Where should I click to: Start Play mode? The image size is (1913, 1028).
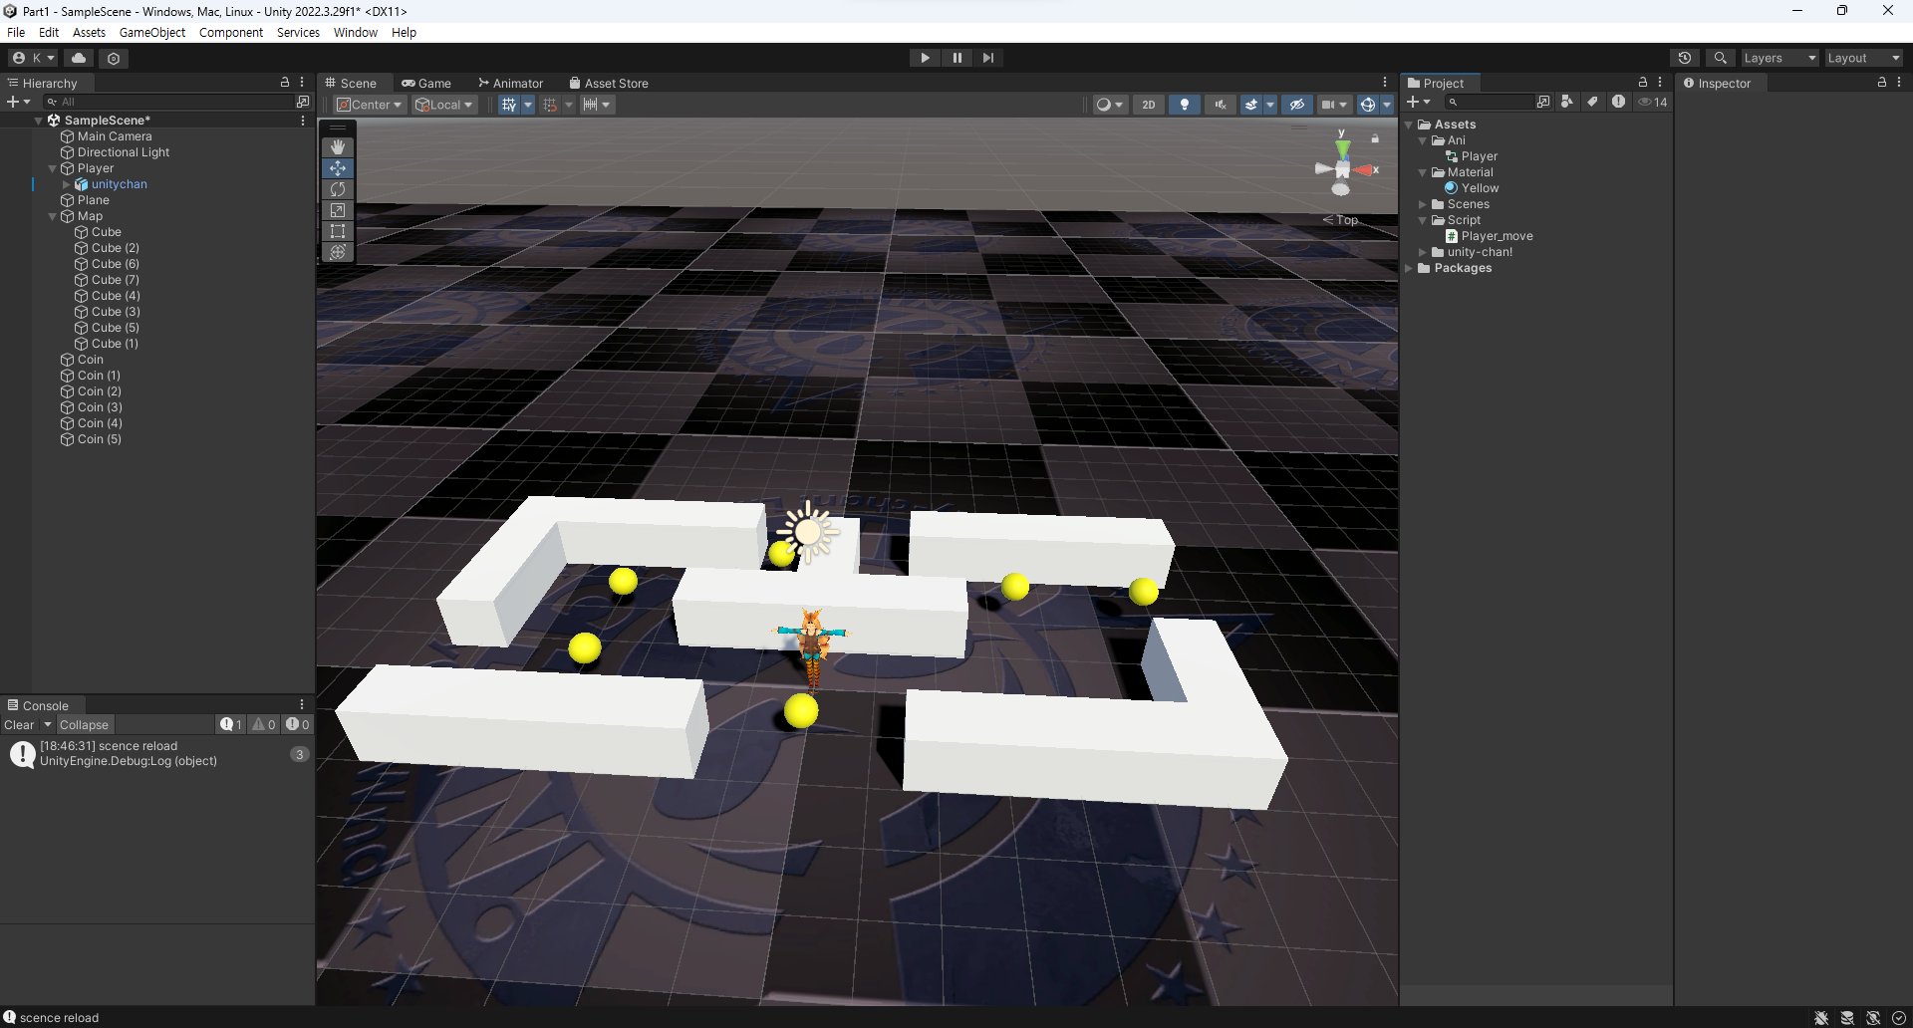[x=926, y=58]
